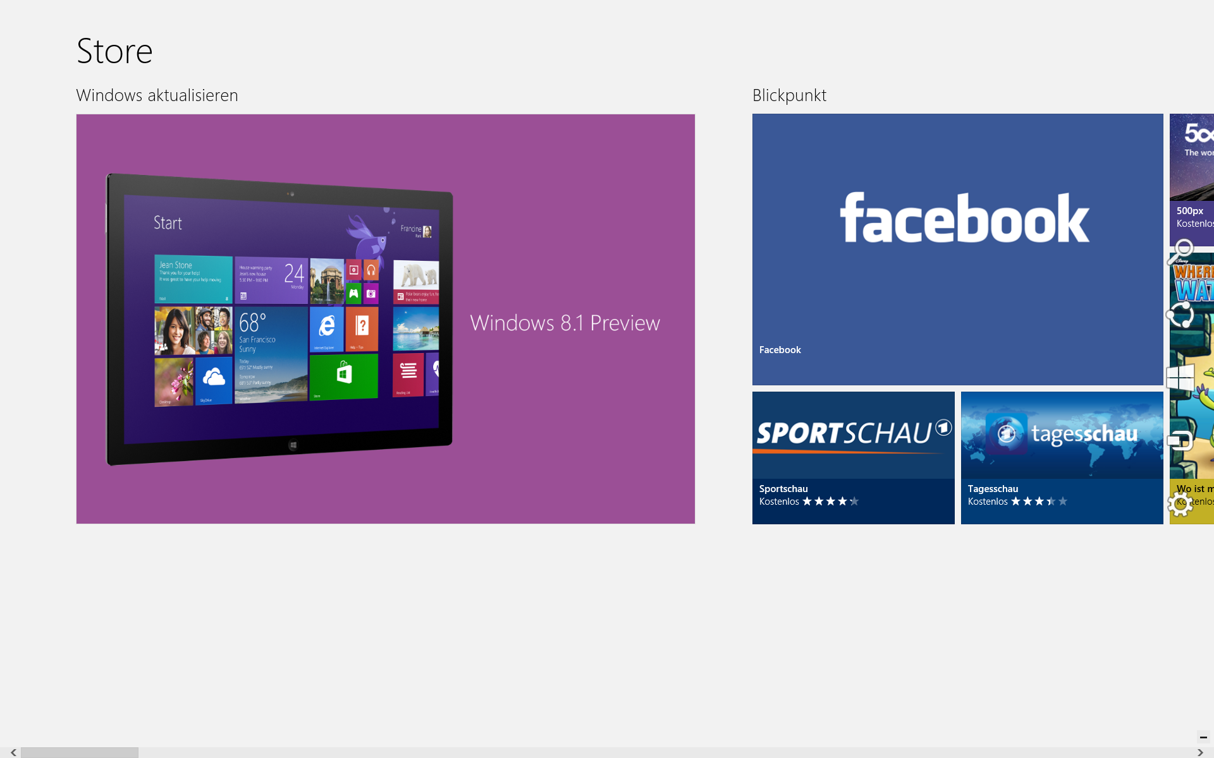
Task: Click the Windows Start charm icon
Action: [1180, 378]
